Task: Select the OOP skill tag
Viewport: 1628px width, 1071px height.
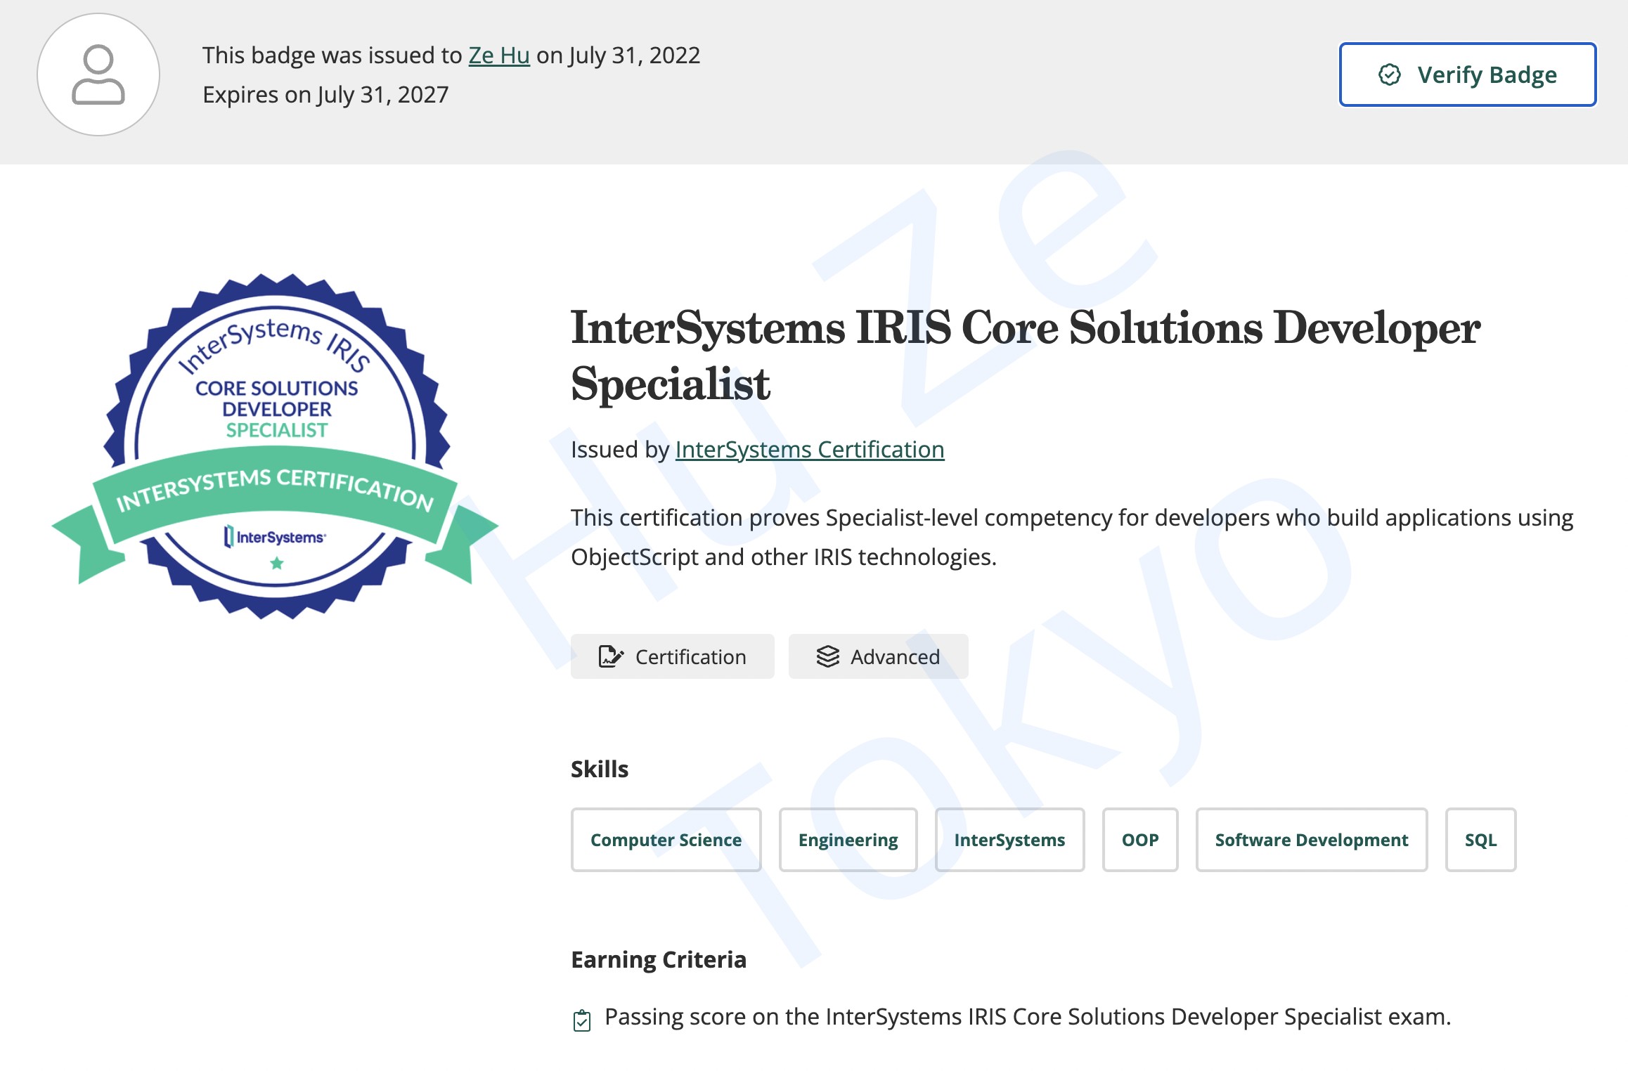Action: click(1140, 840)
